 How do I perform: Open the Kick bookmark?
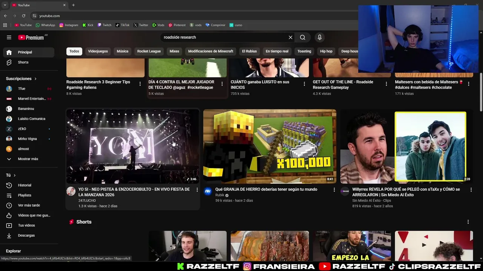coord(88,25)
